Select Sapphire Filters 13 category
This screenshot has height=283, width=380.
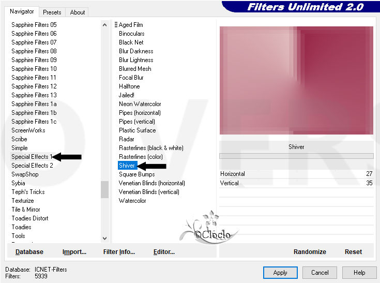click(x=34, y=95)
